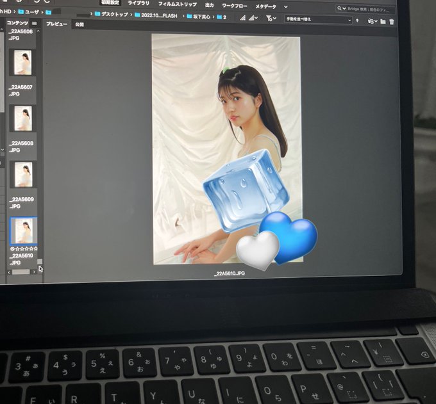
Task: Expand more workspaces chevron after メタデータ
Action: (285, 7)
